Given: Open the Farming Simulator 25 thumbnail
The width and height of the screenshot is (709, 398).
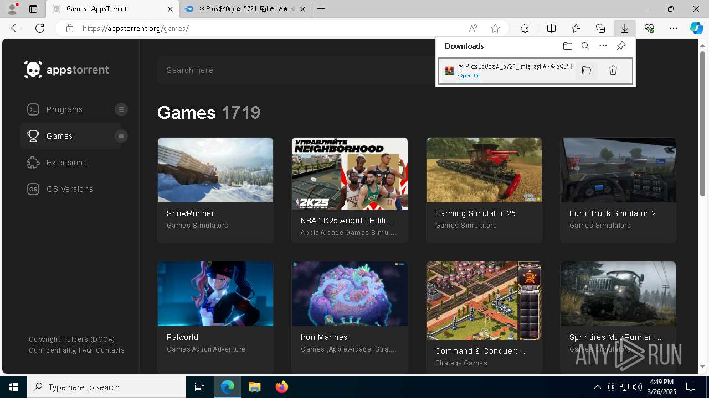Looking at the screenshot, I should click(484, 170).
